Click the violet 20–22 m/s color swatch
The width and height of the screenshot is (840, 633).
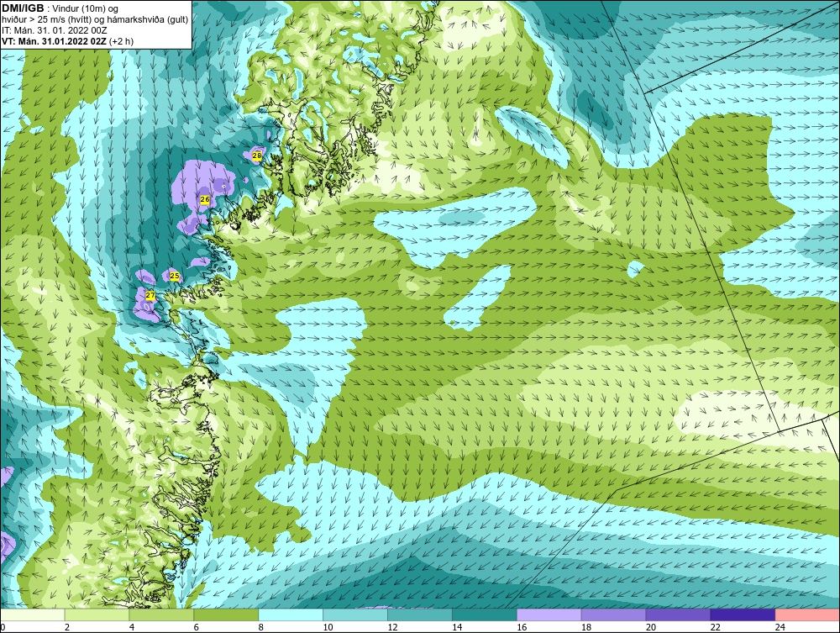(678, 615)
